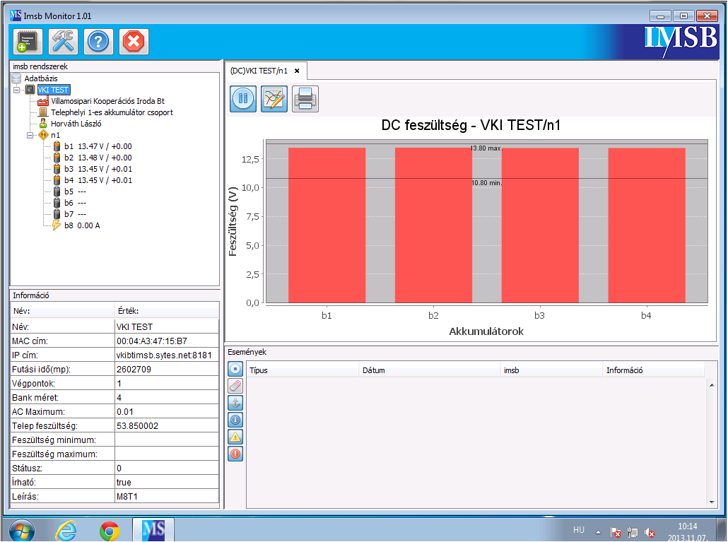Click the events list scroll up arrow
This screenshot has height=542, width=728.
point(712,385)
